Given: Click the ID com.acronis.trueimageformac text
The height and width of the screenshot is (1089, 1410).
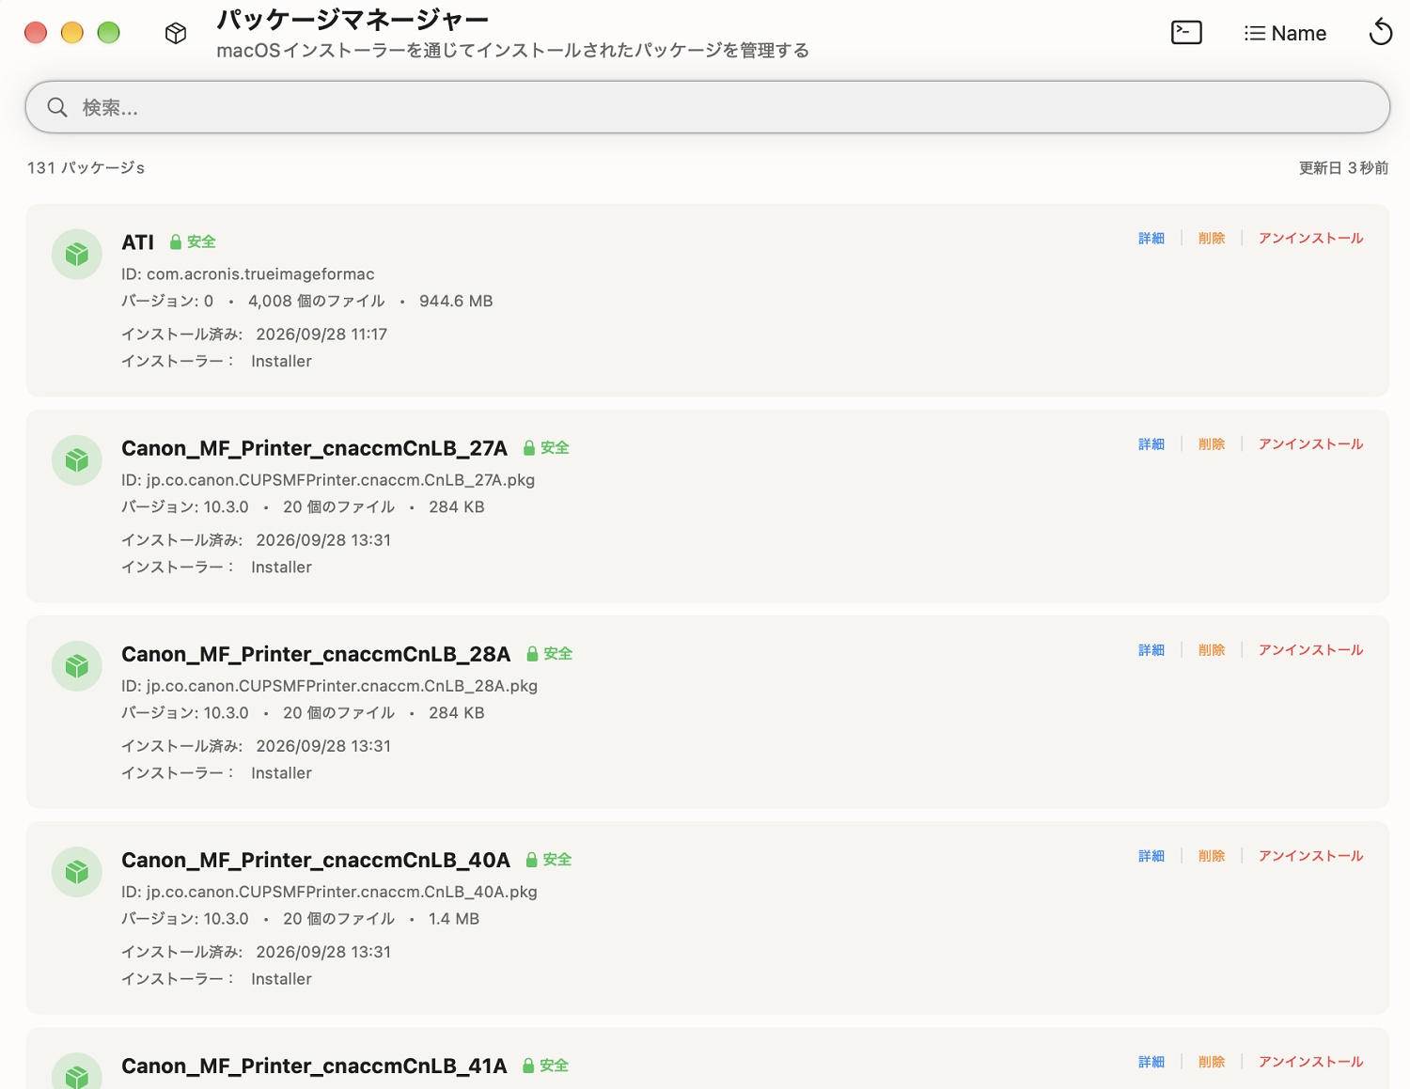Looking at the screenshot, I should (248, 274).
